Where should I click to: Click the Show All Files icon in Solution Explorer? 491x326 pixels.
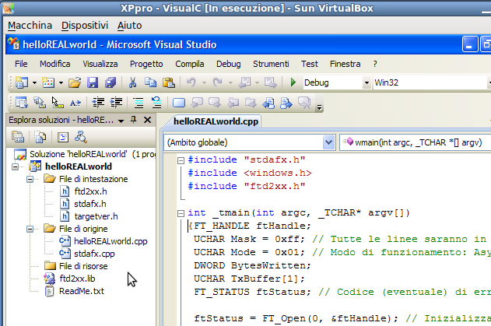click(x=40, y=137)
